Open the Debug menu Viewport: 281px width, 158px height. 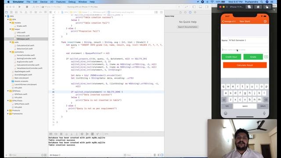pos(72,2)
